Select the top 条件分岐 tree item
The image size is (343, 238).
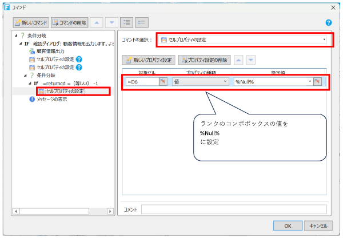[37, 35]
